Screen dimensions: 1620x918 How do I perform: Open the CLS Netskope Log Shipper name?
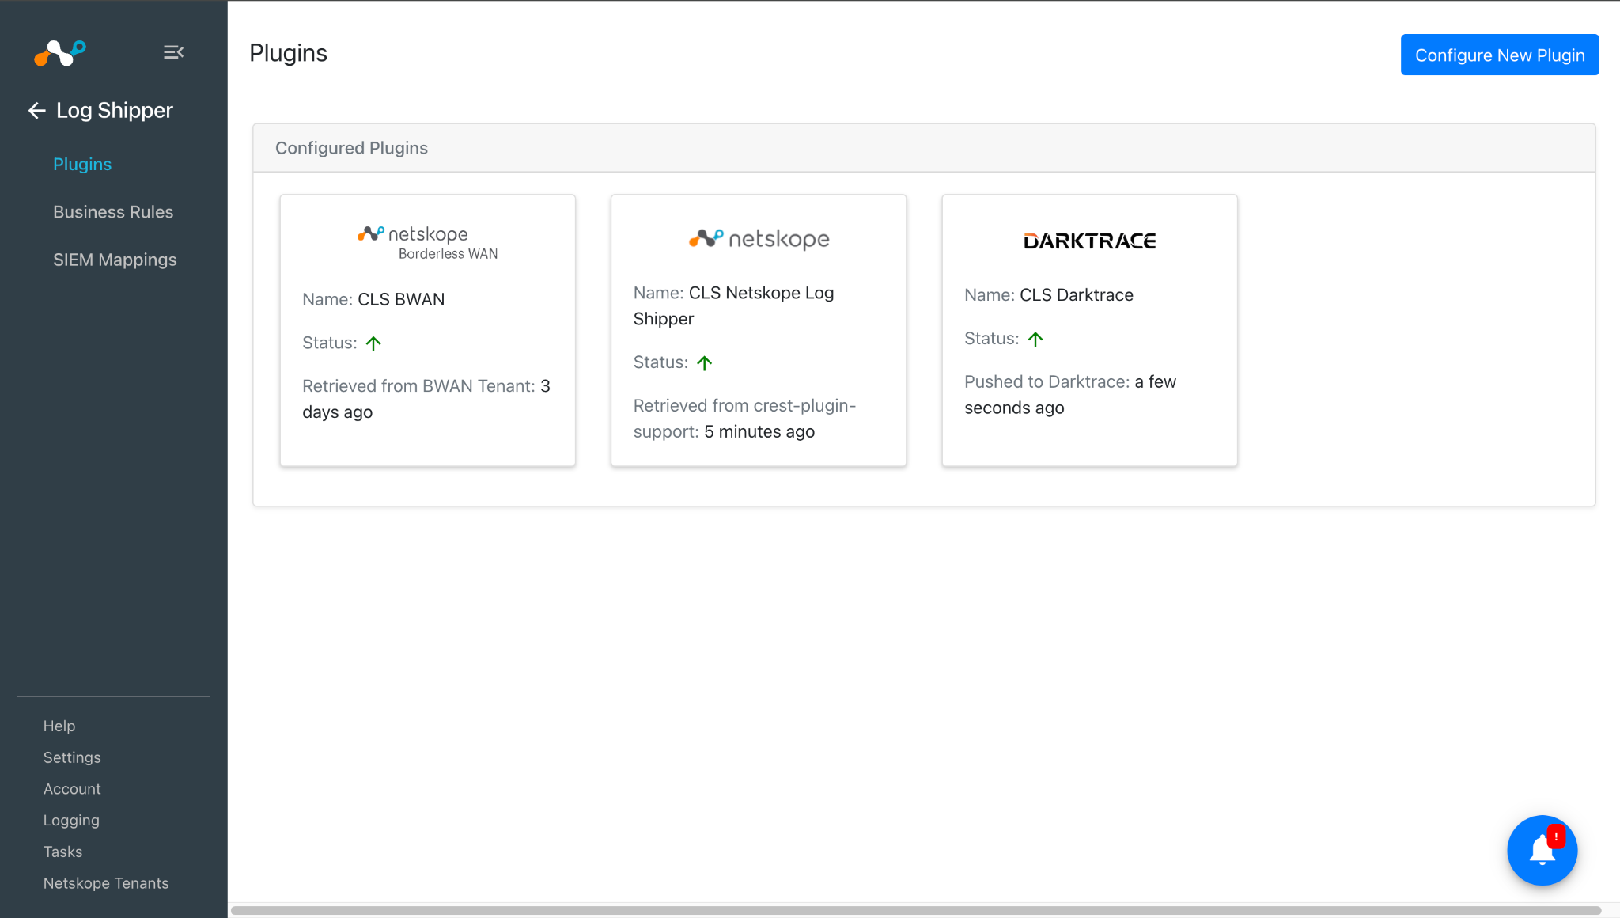(733, 305)
